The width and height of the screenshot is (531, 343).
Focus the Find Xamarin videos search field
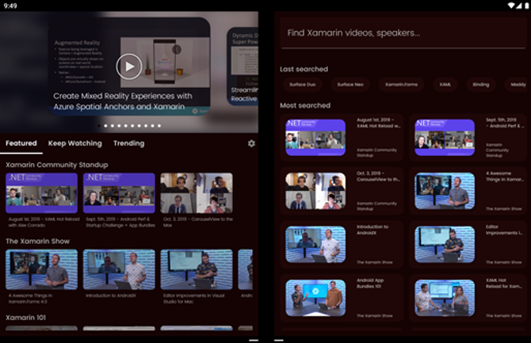click(x=403, y=32)
